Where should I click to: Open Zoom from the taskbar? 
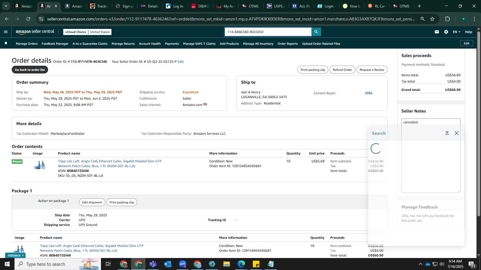(x=182, y=264)
